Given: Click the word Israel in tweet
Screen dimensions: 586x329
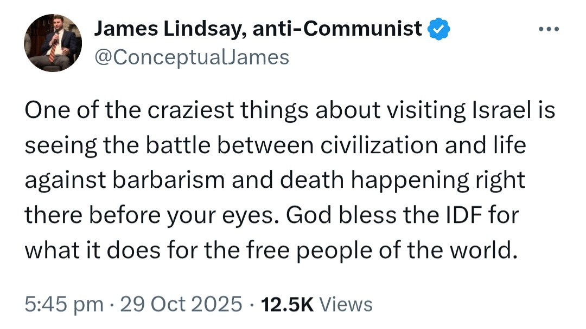Looking at the screenshot, I should (x=501, y=110).
